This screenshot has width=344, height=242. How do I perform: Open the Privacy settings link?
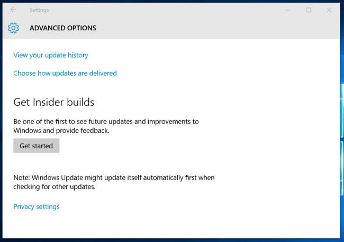click(x=37, y=207)
